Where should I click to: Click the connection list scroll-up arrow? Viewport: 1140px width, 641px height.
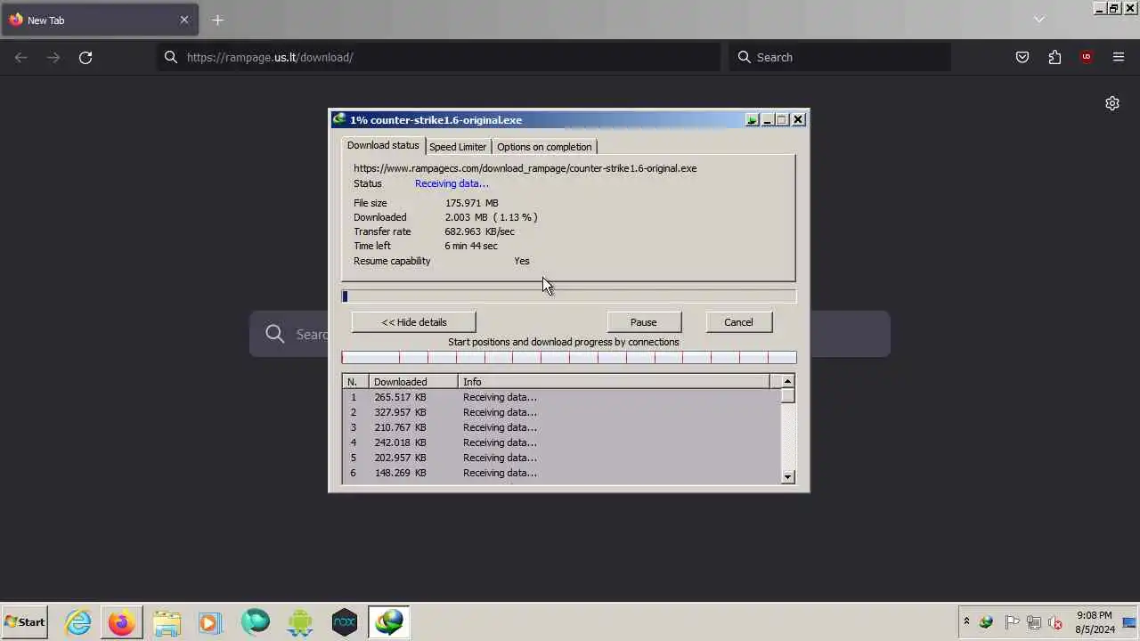pyautogui.click(x=787, y=381)
